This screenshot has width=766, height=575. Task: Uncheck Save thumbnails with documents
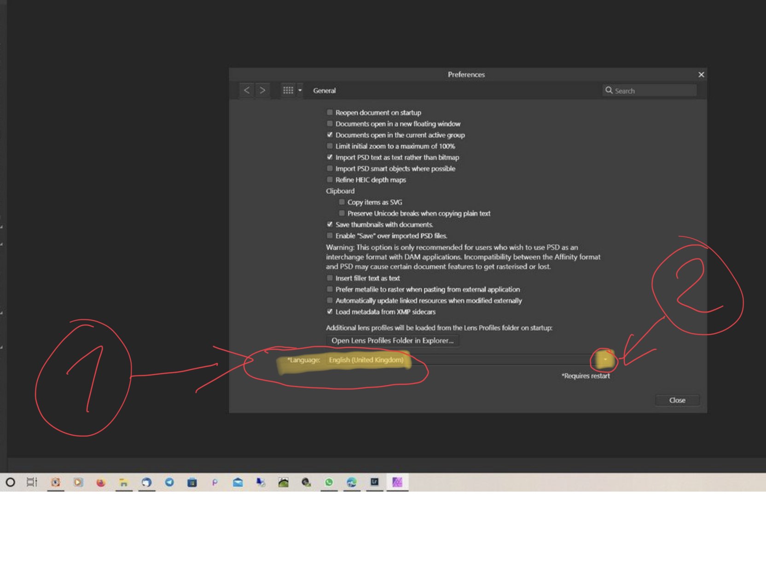(330, 224)
